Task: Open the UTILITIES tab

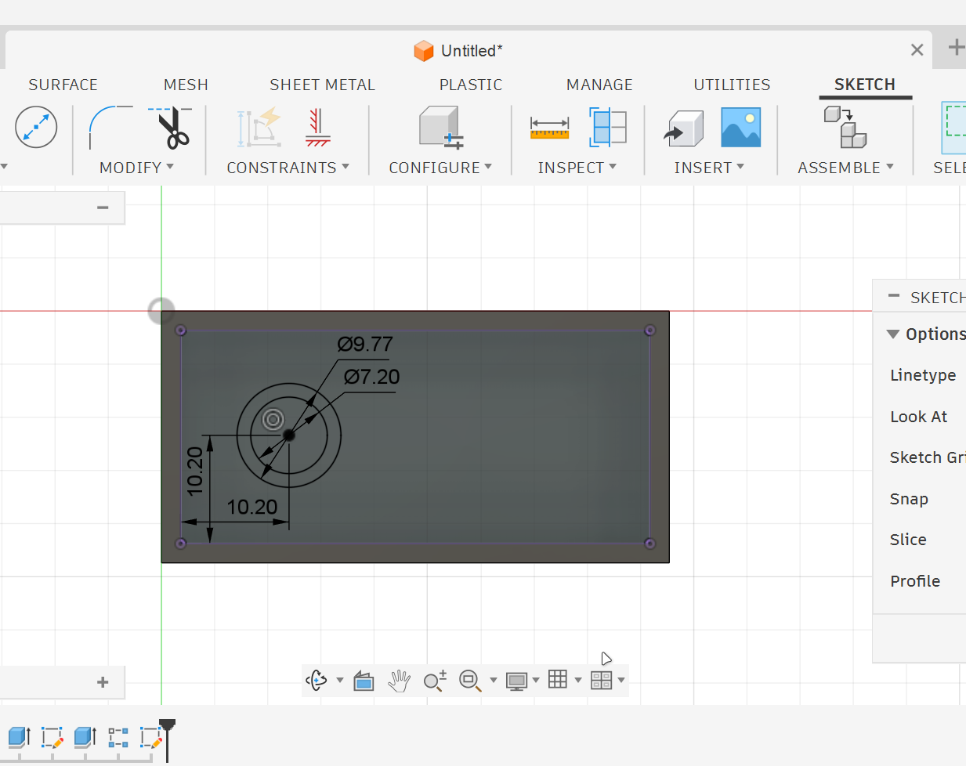Action: coord(732,85)
